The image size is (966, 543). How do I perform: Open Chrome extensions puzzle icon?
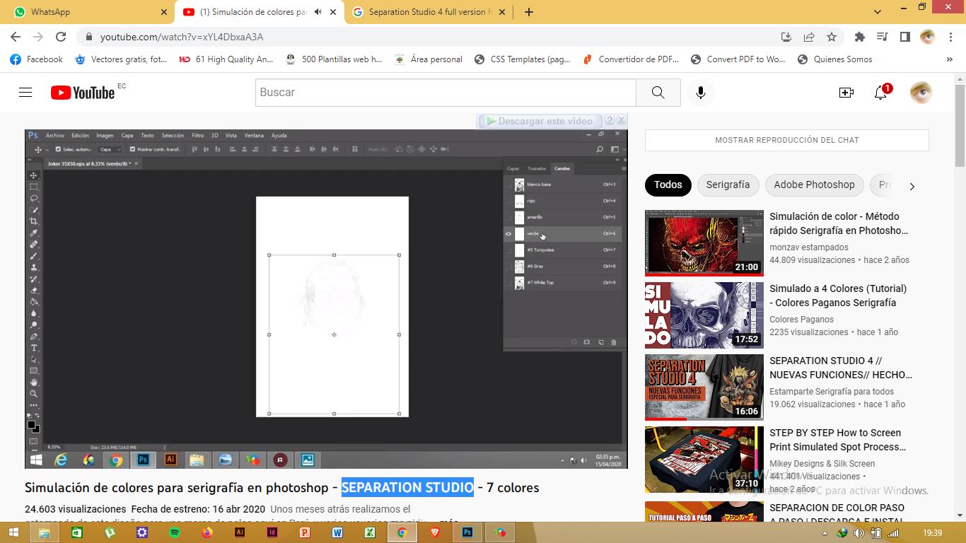pyautogui.click(x=860, y=37)
